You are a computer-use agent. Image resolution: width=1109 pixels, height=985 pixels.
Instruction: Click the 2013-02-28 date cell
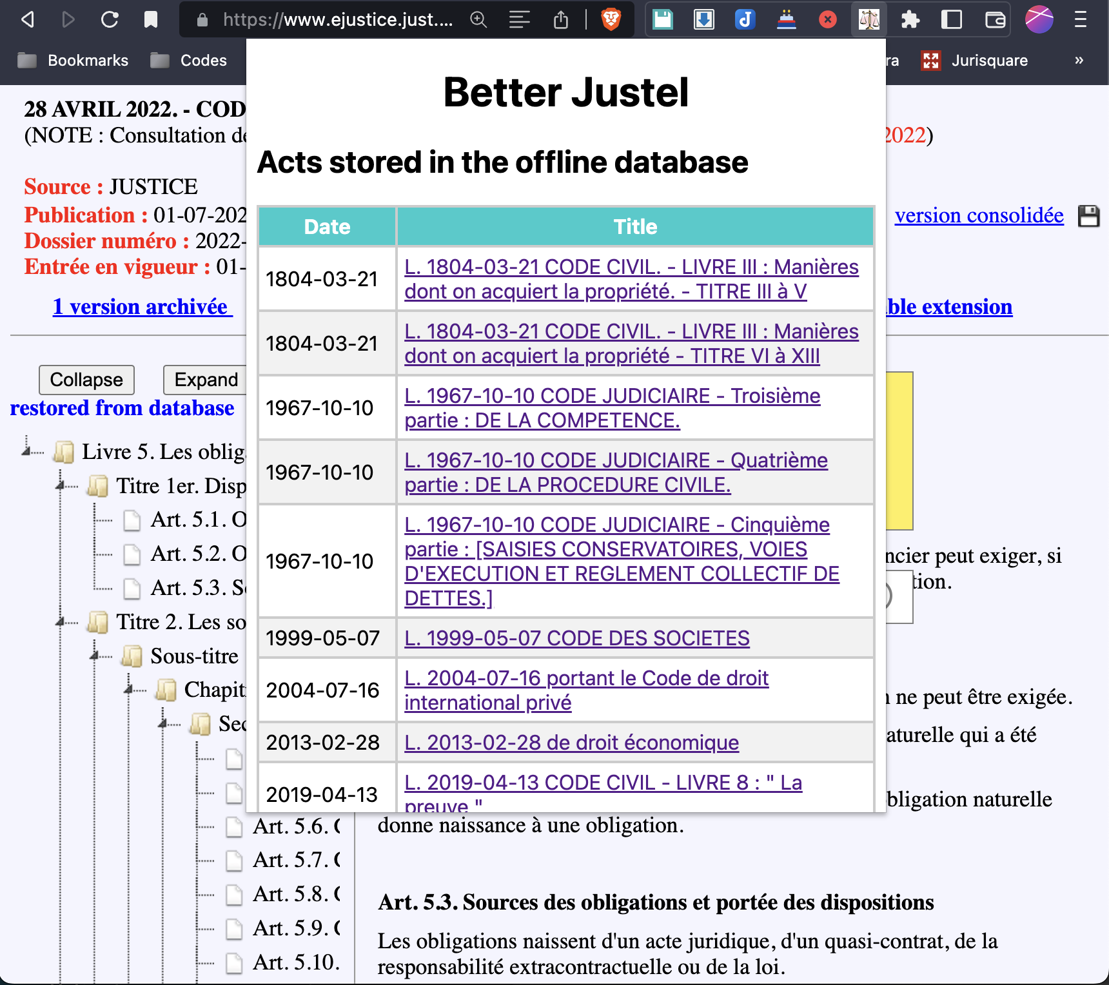pos(327,743)
